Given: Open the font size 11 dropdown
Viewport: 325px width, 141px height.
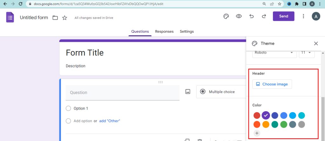Looking at the screenshot, I should [x=307, y=53].
